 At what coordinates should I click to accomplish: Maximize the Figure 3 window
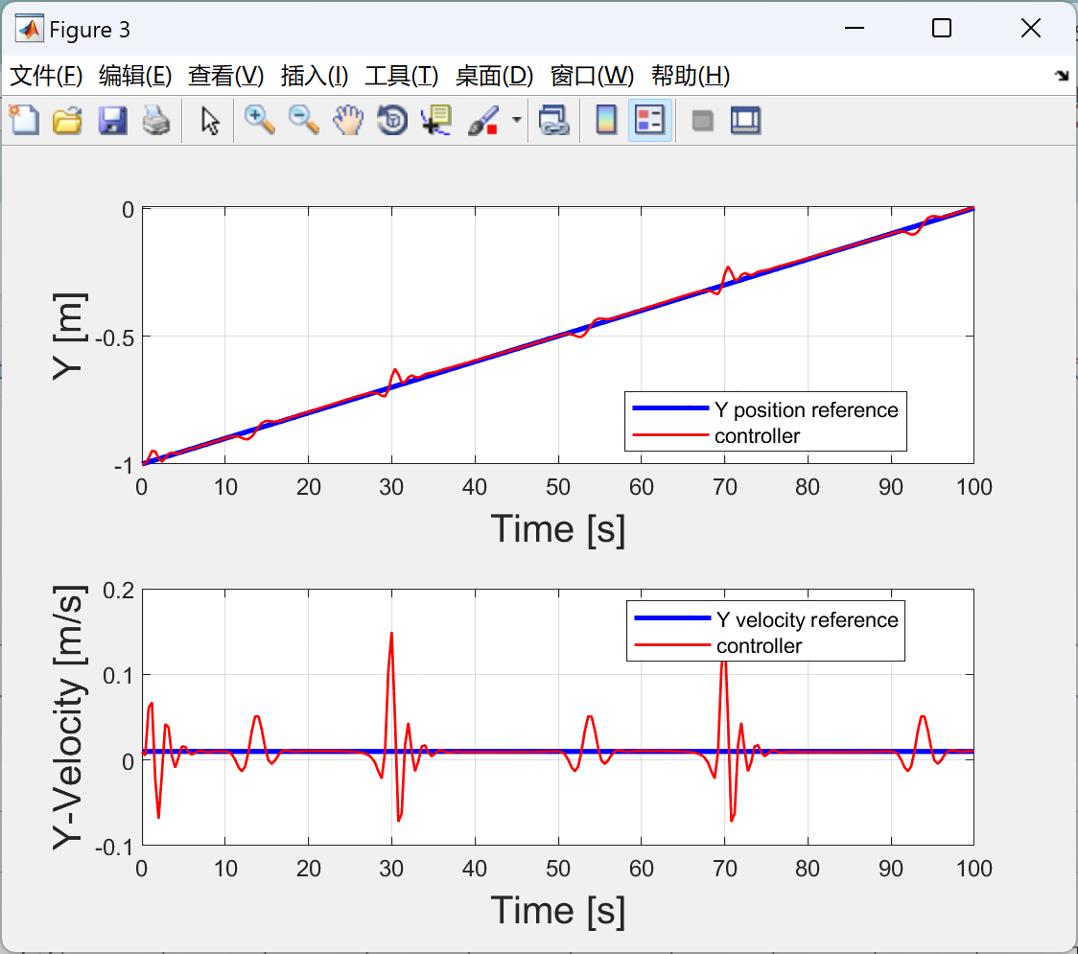pyautogui.click(x=942, y=28)
